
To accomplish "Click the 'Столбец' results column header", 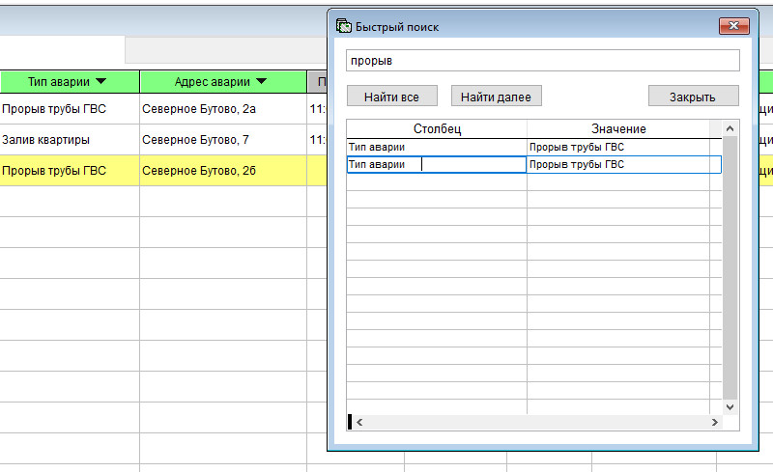I will coord(438,128).
